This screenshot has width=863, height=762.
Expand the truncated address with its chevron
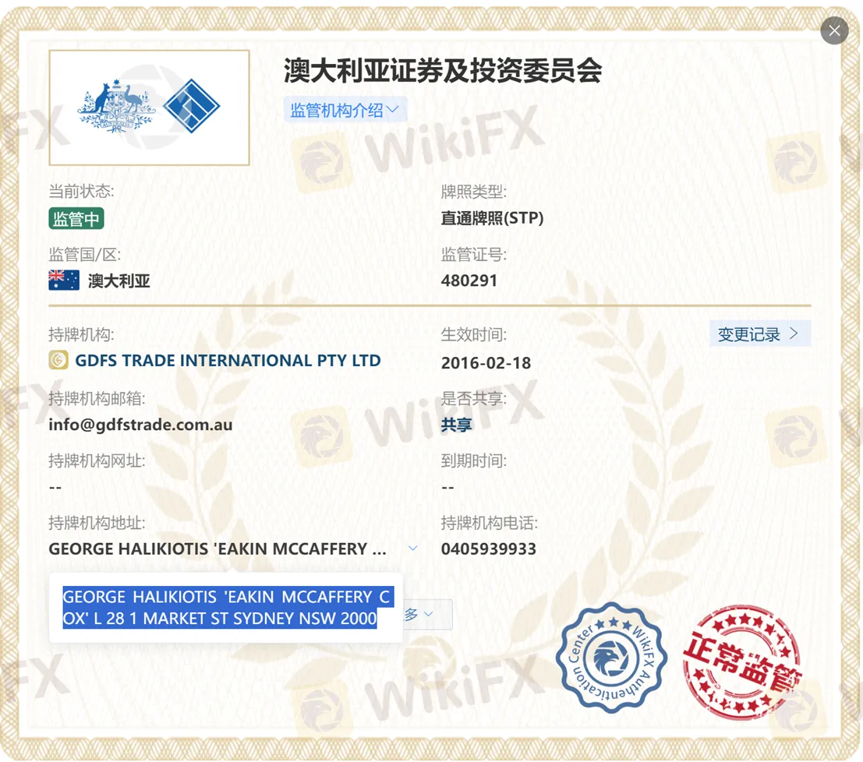(412, 549)
